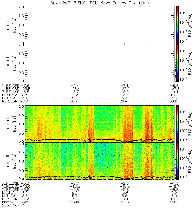The width and height of the screenshot is (195, 208).
Task: Click the PSD [nT²/Hz] label of the top colorbar
Action: [190, 25]
